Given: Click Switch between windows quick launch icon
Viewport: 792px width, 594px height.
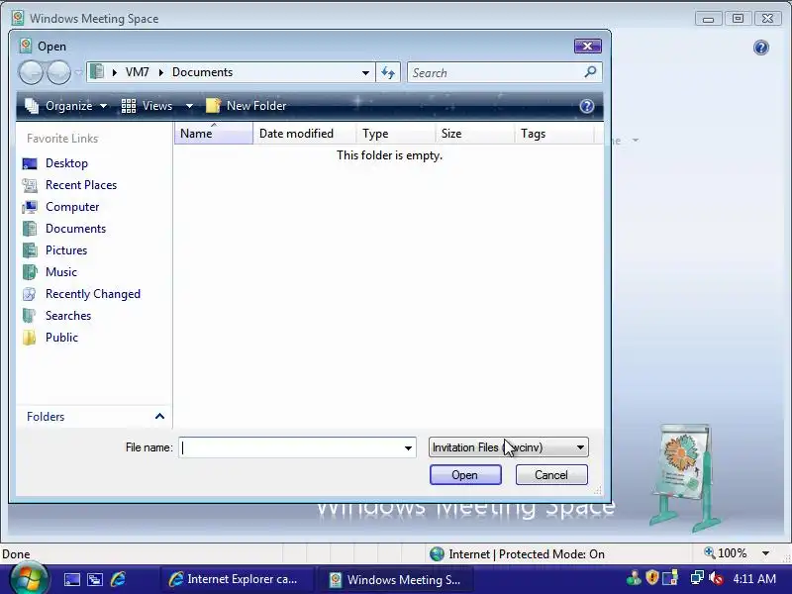Looking at the screenshot, I should (x=95, y=579).
